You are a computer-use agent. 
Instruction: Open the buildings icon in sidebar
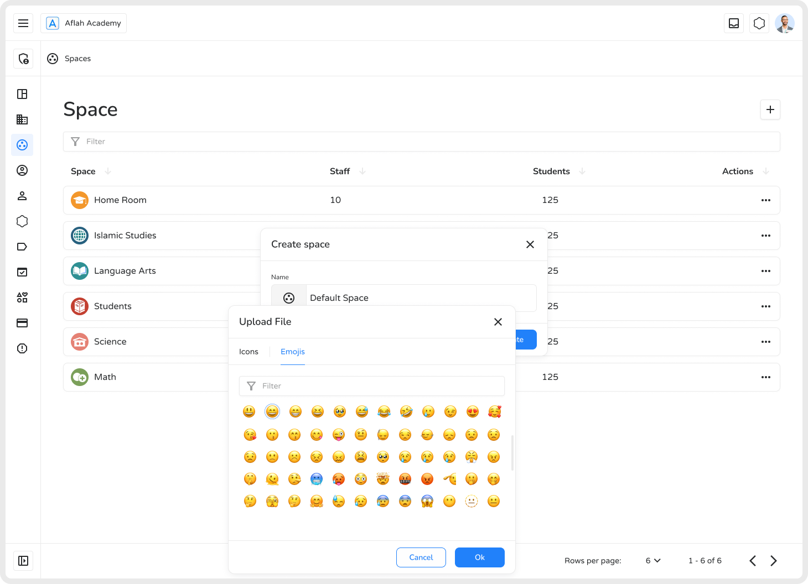click(x=22, y=119)
